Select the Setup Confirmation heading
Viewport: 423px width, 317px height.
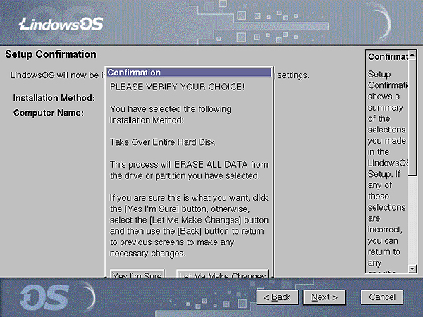click(51, 54)
